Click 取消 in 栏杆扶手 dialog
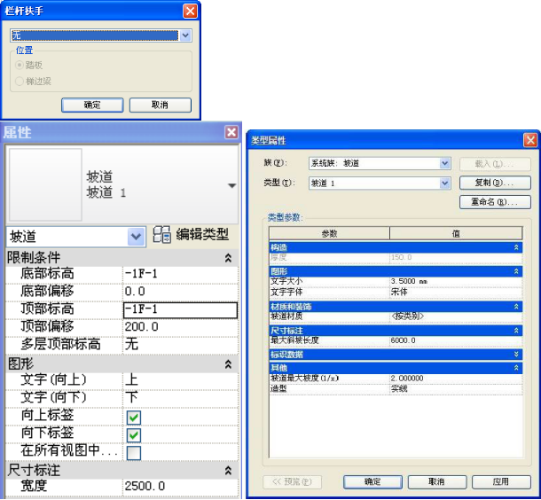541x500 pixels. (161, 105)
